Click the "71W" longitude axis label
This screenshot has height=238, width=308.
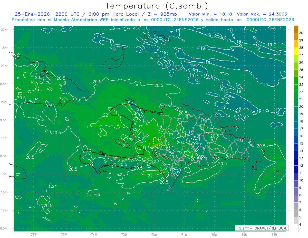click(184, 235)
